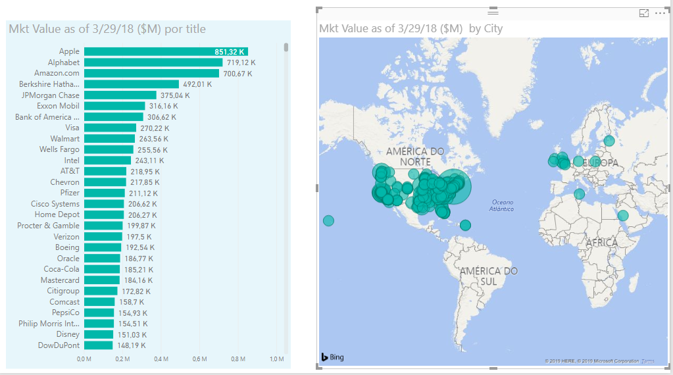The width and height of the screenshot is (673, 375).
Task: Click the 1,0 M axis label
Action: (277, 359)
